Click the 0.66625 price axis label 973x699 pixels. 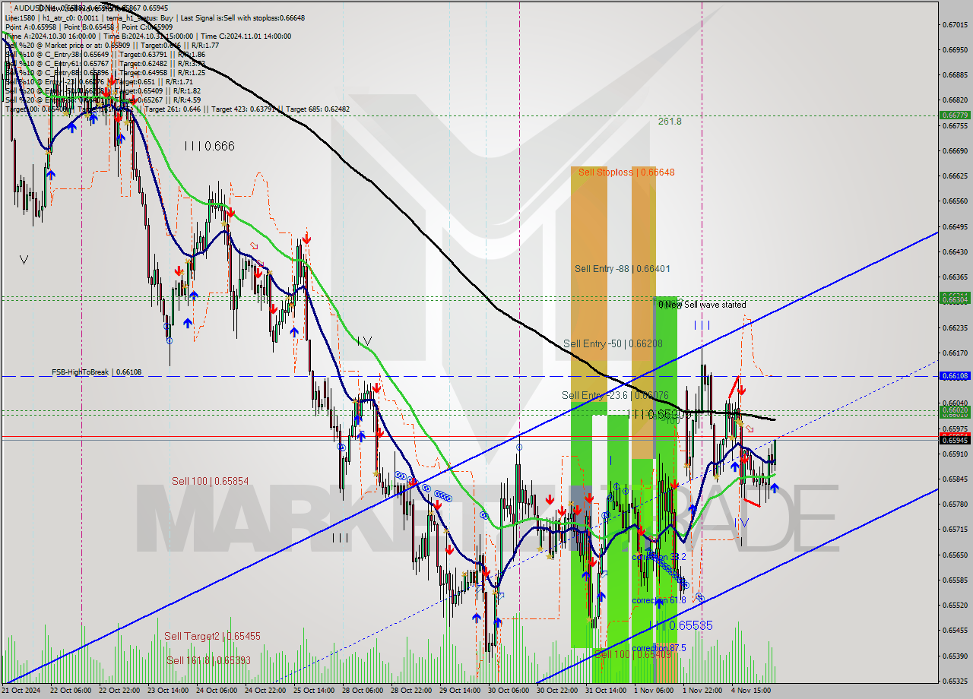[955, 176]
